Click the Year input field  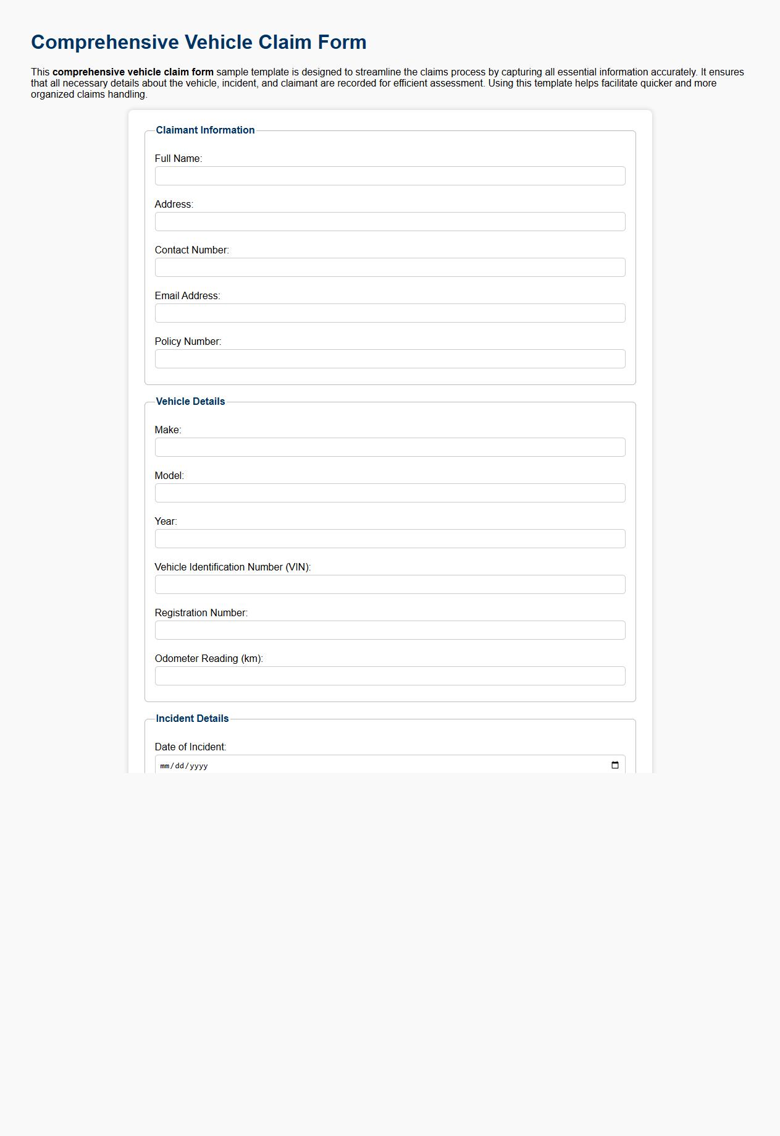point(389,539)
